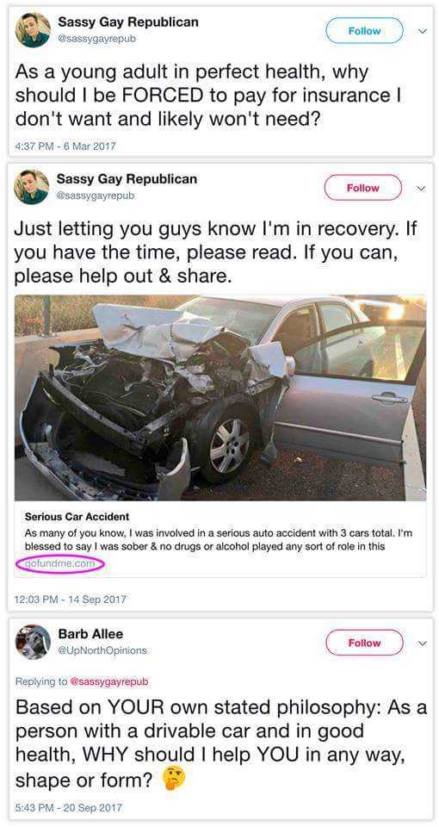Viewport: 439px width, 827px height.
Task: Click the Serious Car Accident card title
Action: click(77, 516)
